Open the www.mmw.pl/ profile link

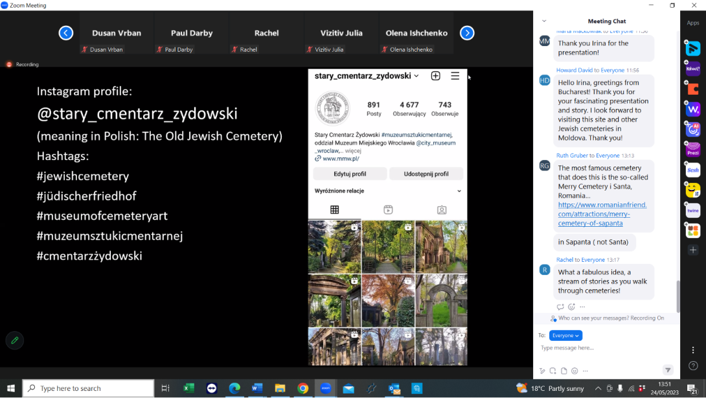point(341,159)
